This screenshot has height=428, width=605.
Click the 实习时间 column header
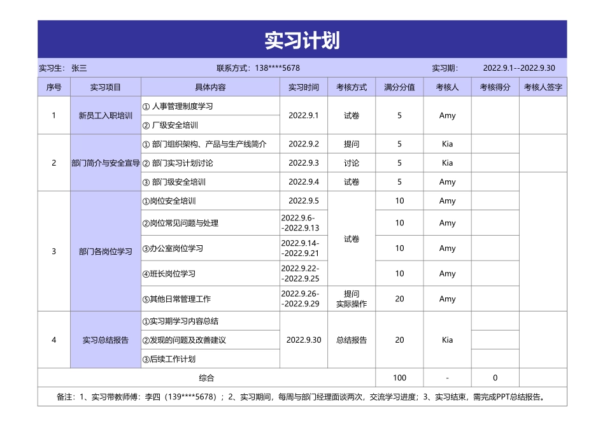[304, 87]
